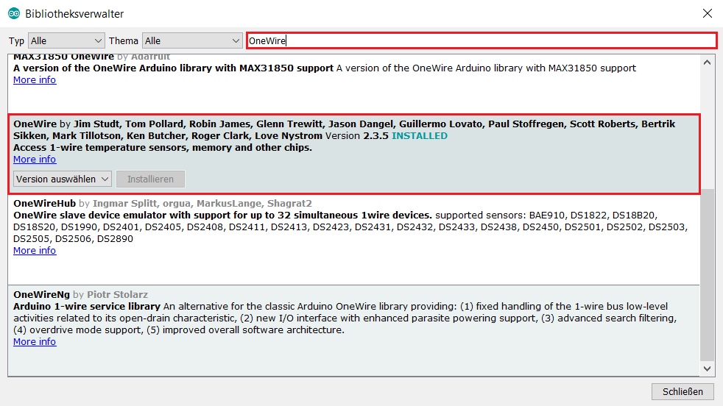This screenshot has height=406, width=723.
Task: Close the Bibliotheksverwalter window with X
Action: (x=707, y=13)
